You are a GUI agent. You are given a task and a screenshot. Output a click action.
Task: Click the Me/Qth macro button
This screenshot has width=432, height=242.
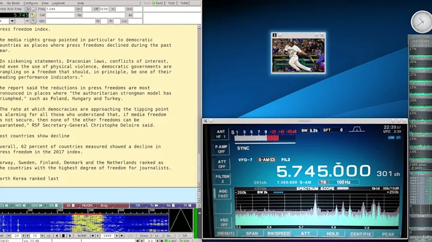coord(88,205)
